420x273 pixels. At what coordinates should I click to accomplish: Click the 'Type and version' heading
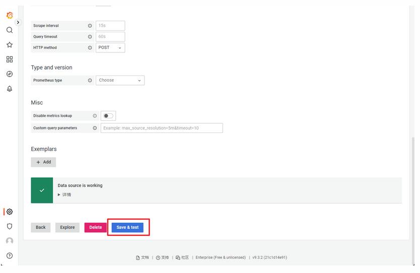tap(51, 67)
